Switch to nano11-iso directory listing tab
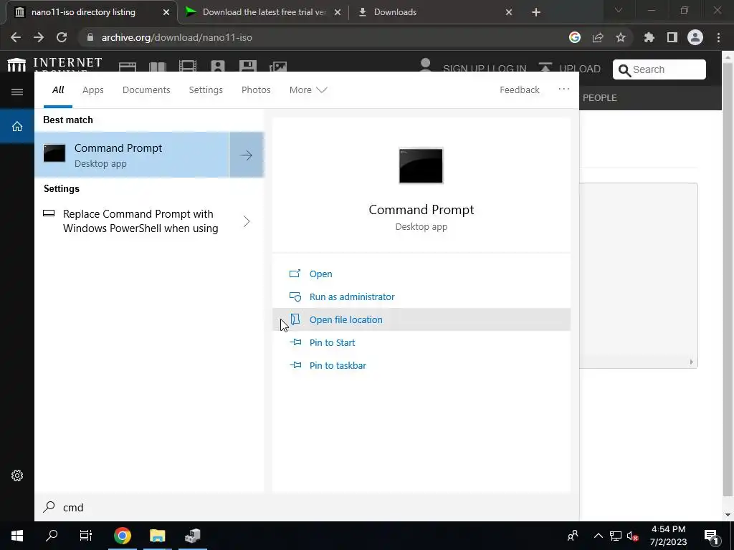This screenshot has width=734, height=550. (x=83, y=12)
